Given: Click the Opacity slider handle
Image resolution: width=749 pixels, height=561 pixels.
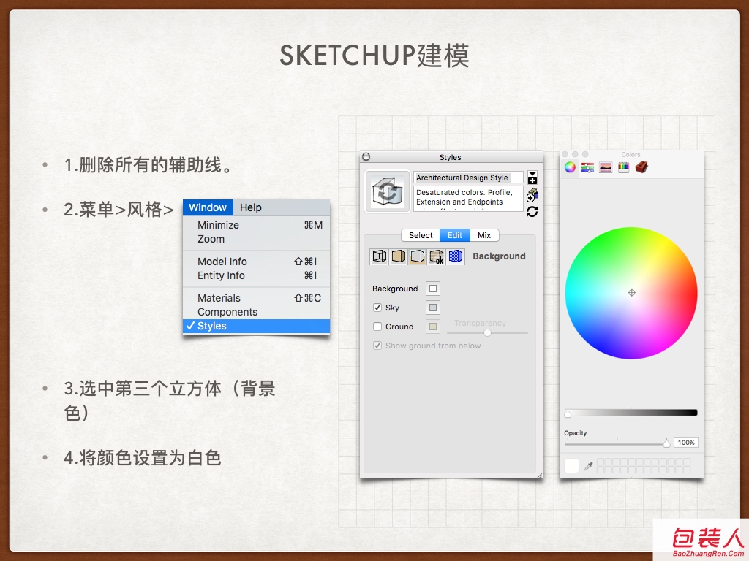Looking at the screenshot, I should point(667,443).
